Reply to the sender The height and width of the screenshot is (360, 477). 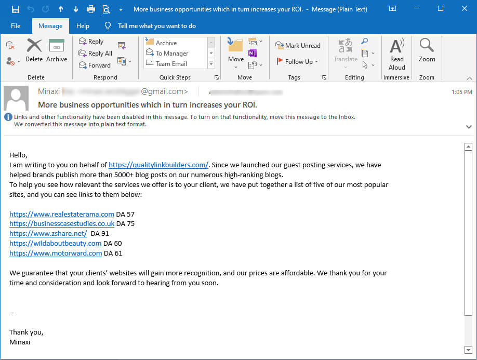point(91,42)
